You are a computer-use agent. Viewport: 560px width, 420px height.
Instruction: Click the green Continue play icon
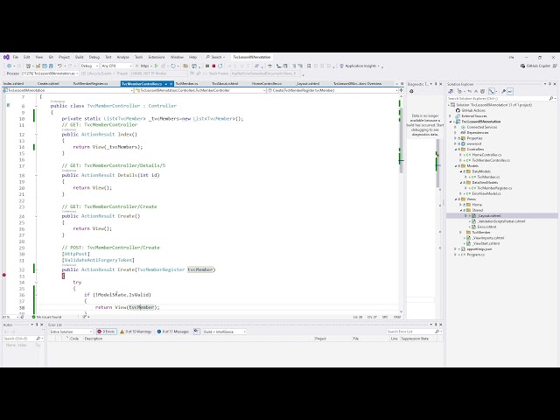click(156, 66)
